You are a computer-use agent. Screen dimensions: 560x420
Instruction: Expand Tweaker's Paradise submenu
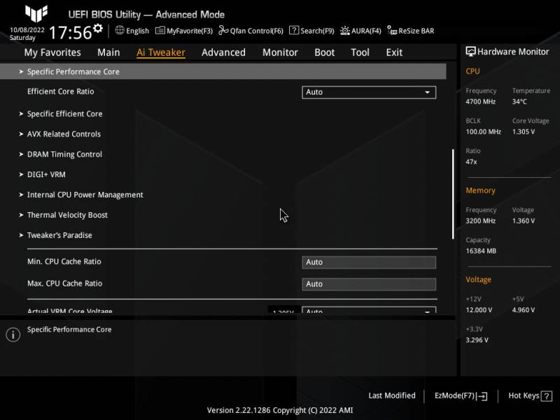point(59,235)
